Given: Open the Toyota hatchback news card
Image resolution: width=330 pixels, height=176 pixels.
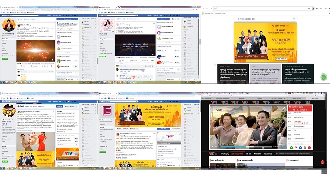Looking at the screenshot, I should 298,73.
